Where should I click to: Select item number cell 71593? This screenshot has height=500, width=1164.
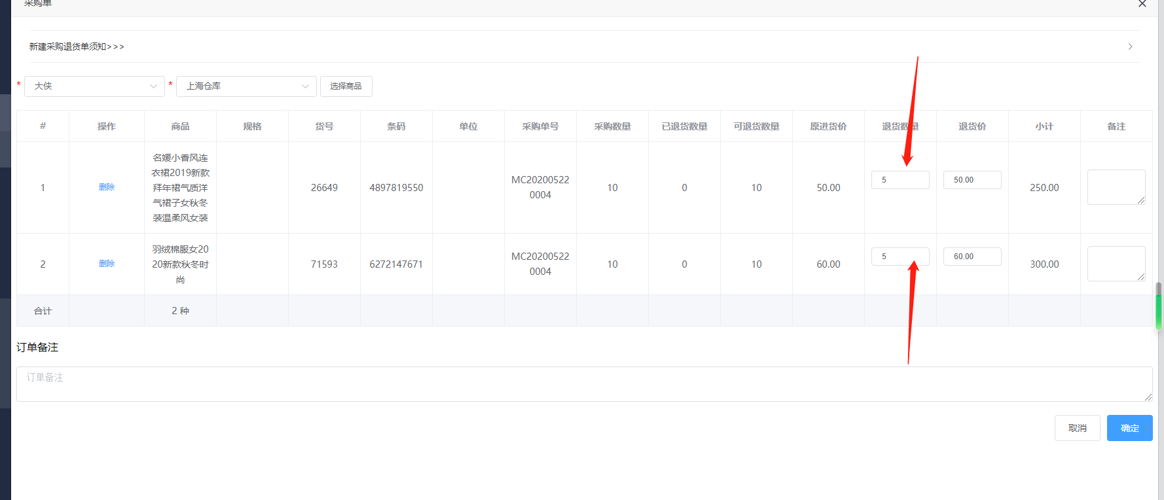pos(324,264)
